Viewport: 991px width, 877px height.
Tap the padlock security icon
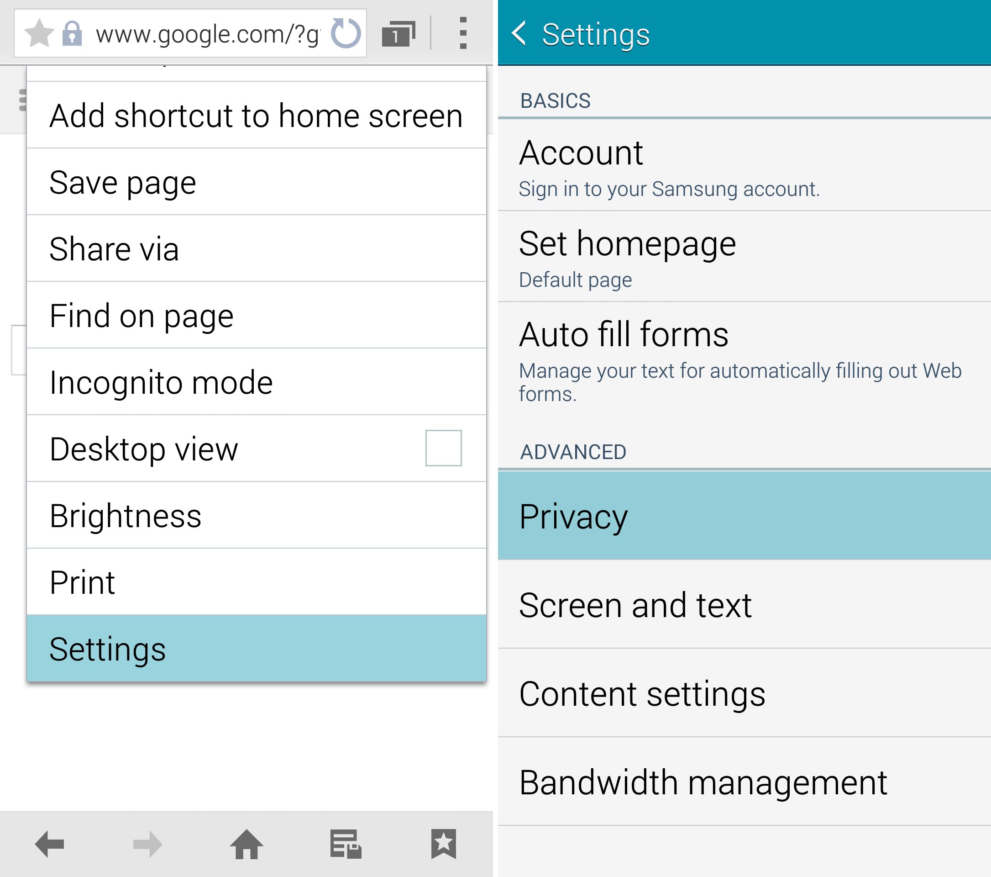click(72, 33)
